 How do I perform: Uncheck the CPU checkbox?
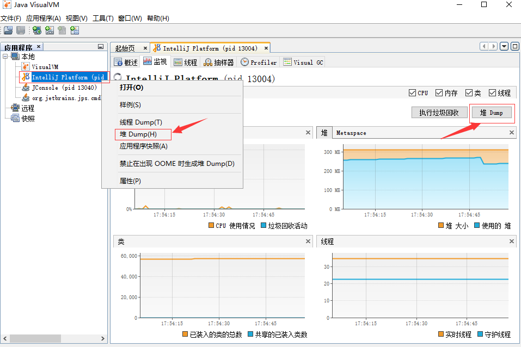click(x=412, y=92)
